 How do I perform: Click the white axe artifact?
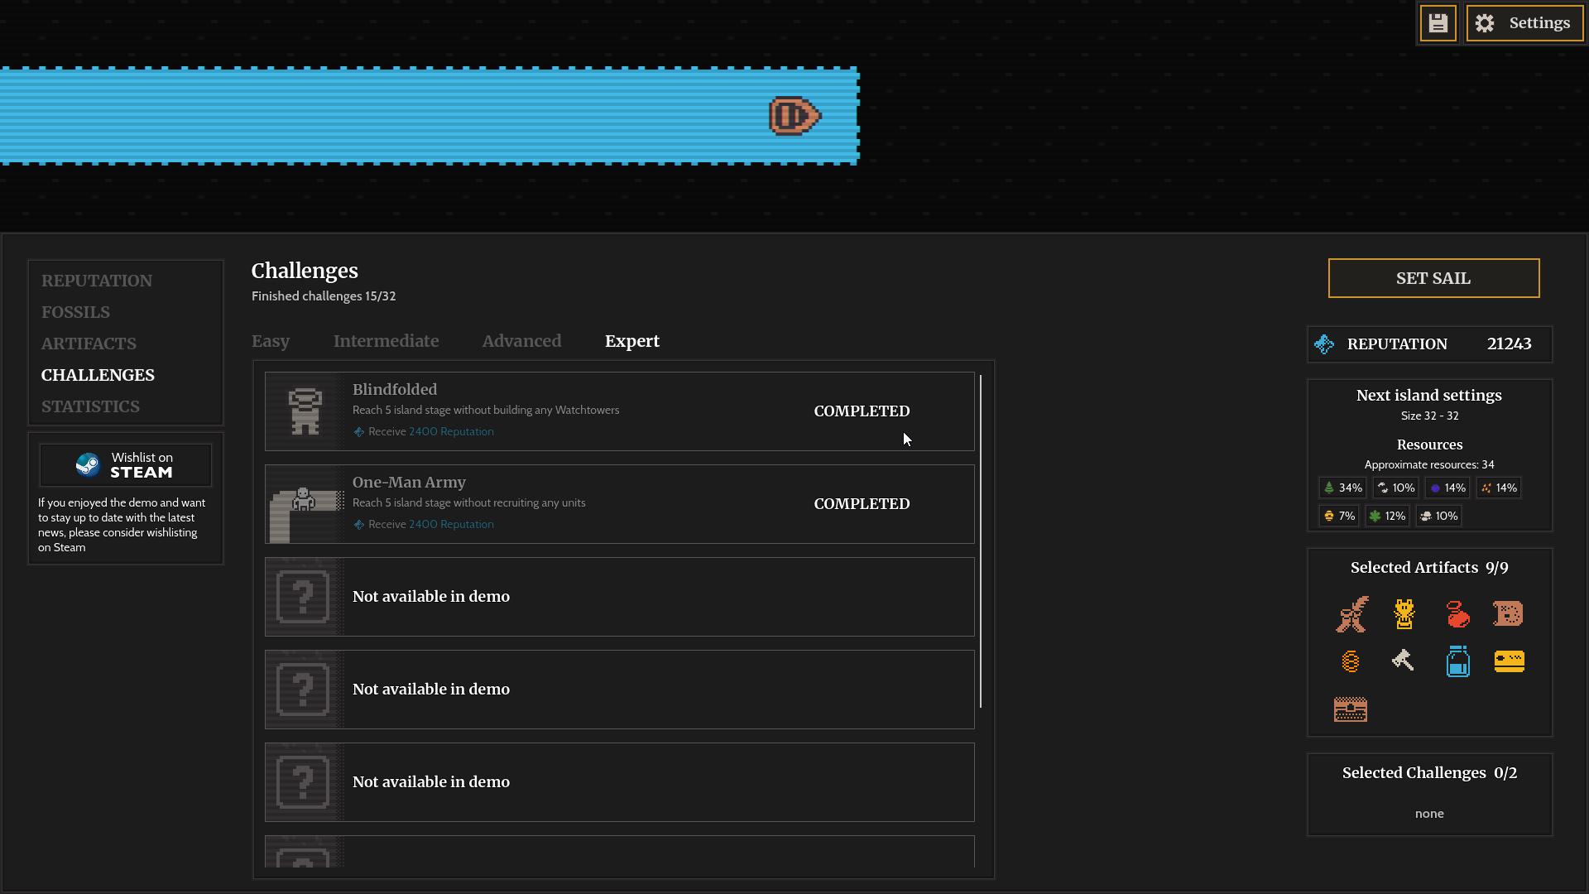1403,661
